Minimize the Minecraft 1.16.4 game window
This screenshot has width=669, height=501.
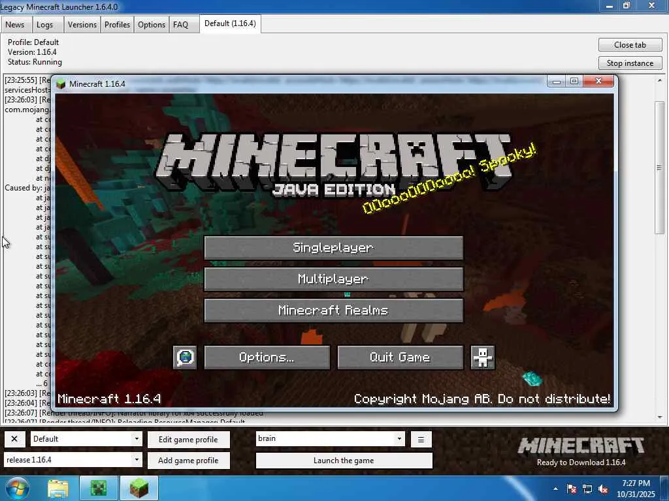(557, 82)
